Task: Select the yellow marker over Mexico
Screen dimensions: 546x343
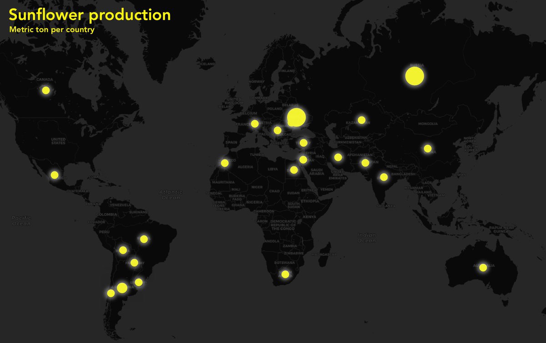Action: click(x=55, y=174)
